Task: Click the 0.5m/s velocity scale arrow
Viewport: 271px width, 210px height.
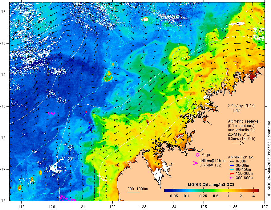Action: 238,143
